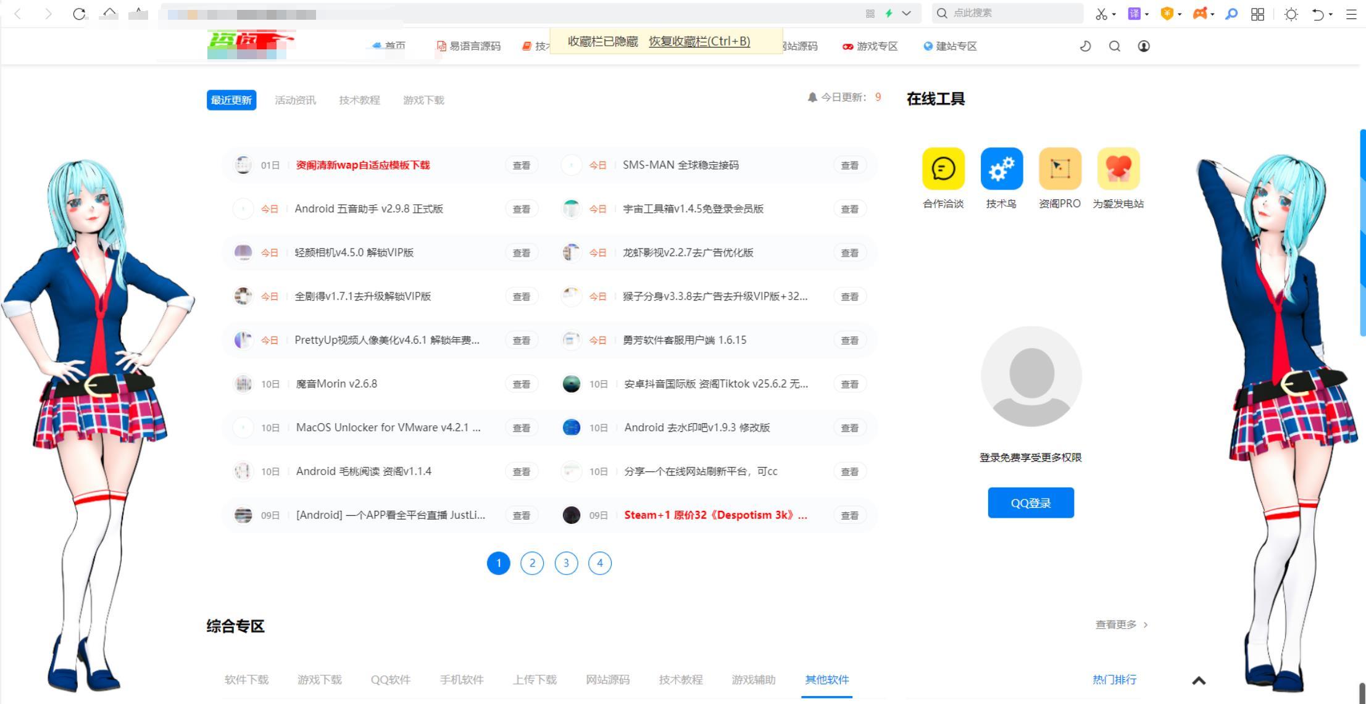Viewport: 1366px width, 704px height.
Task: Expand the orange shield dropdown arrow
Action: coord(1180,14)
